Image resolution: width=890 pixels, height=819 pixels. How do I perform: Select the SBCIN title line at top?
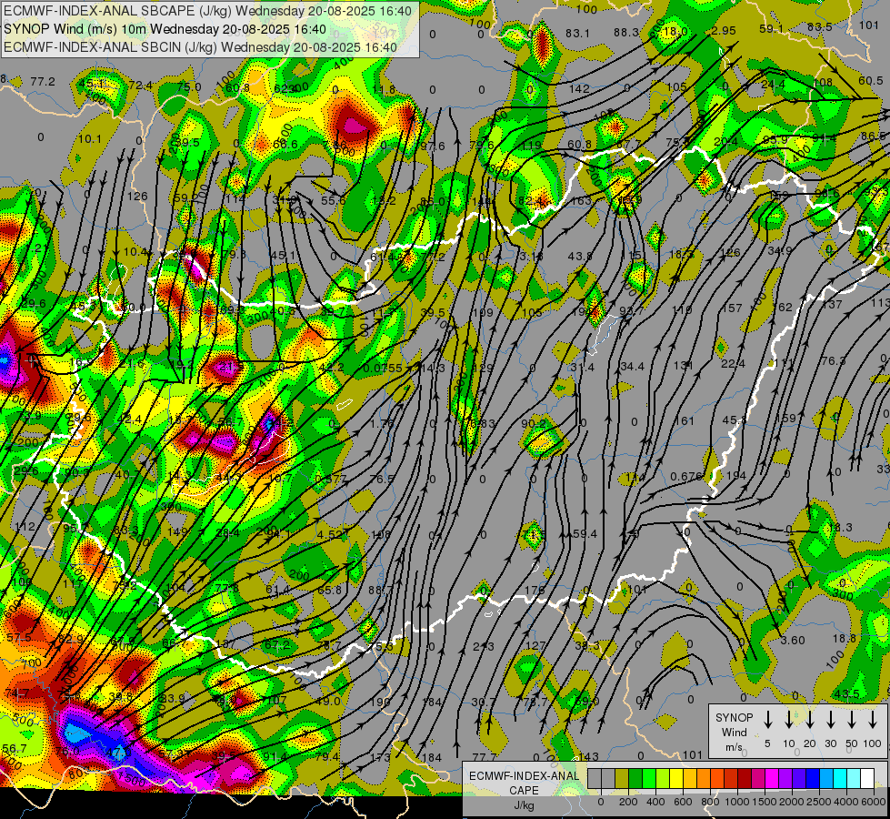[200, 47]
